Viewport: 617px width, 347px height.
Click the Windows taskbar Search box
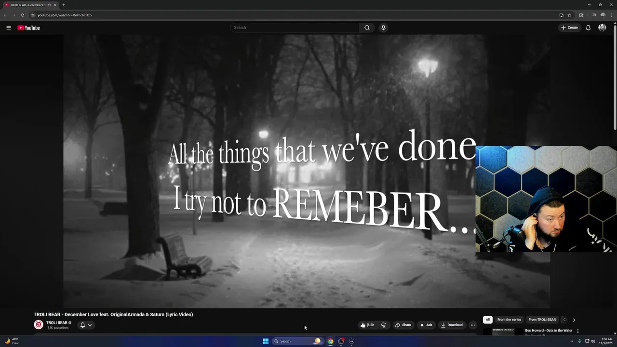click(x=297, y=341)
